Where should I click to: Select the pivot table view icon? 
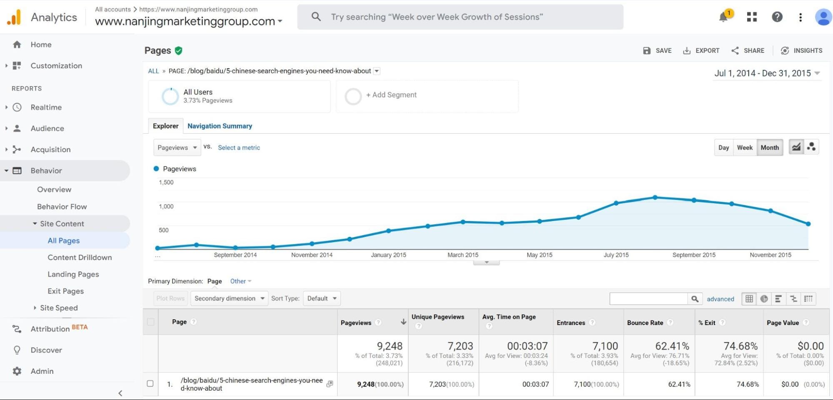(808, 298)
